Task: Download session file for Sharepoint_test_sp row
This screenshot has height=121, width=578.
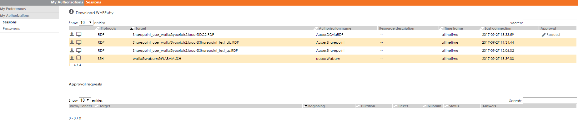Action: (x=72, y=50)
